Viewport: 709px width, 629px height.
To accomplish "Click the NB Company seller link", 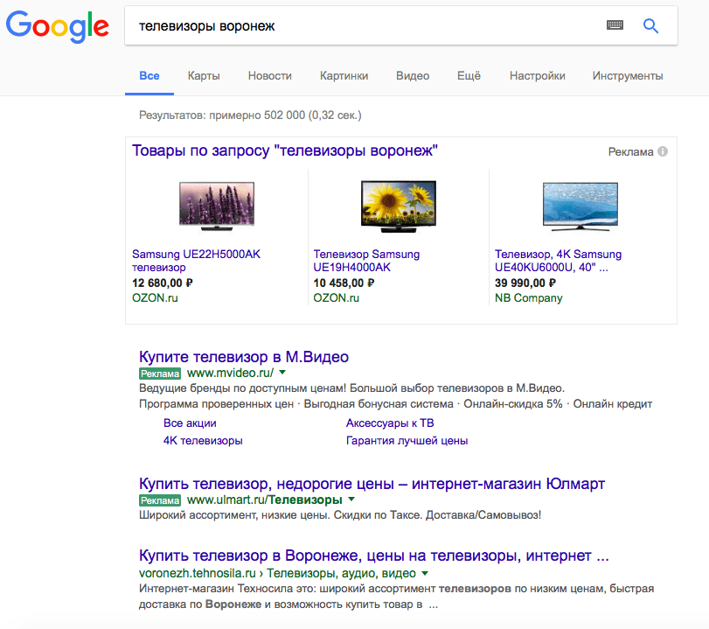I will pos(529,298).
